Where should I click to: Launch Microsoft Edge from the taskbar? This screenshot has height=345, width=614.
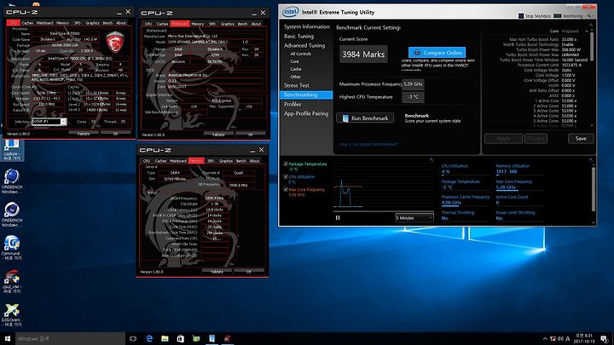[x=149, y=339]
